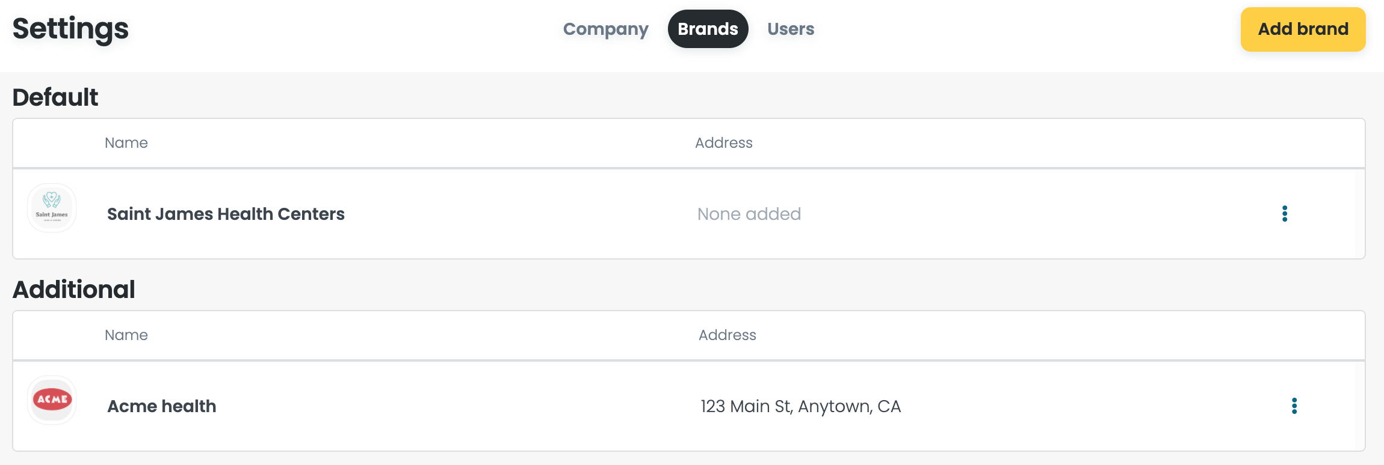
Task: Click Name column header in Default table
Action: click(126, 143)
